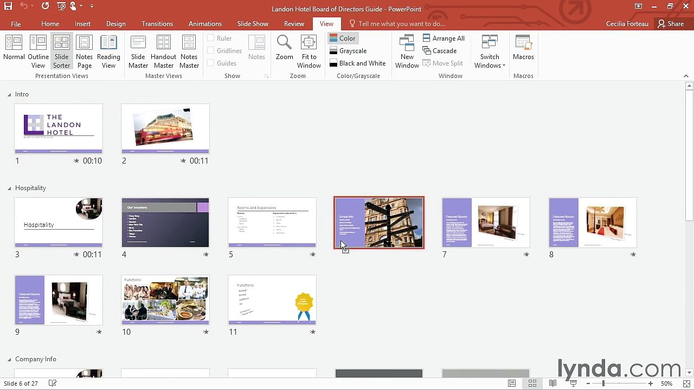The height and width of the screenshot is (390, 694).
Task: Open the File tab
Action: pos(16,24)
